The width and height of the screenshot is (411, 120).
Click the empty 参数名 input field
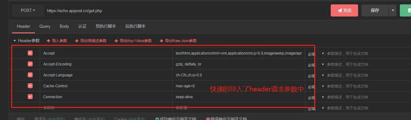click(106, 108)
